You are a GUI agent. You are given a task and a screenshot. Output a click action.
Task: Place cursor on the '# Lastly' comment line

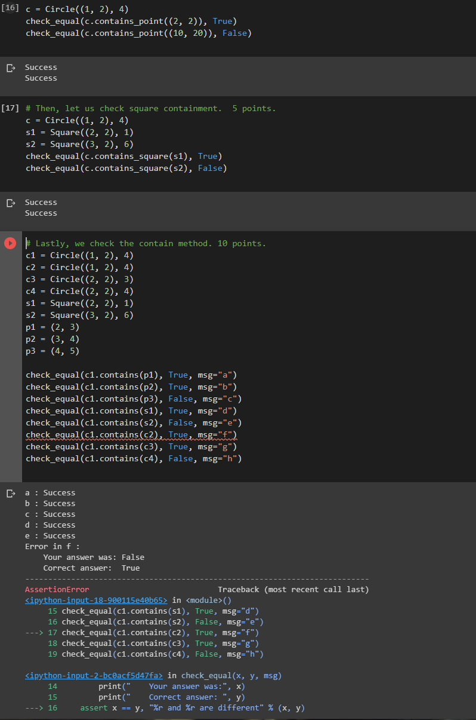146,243
